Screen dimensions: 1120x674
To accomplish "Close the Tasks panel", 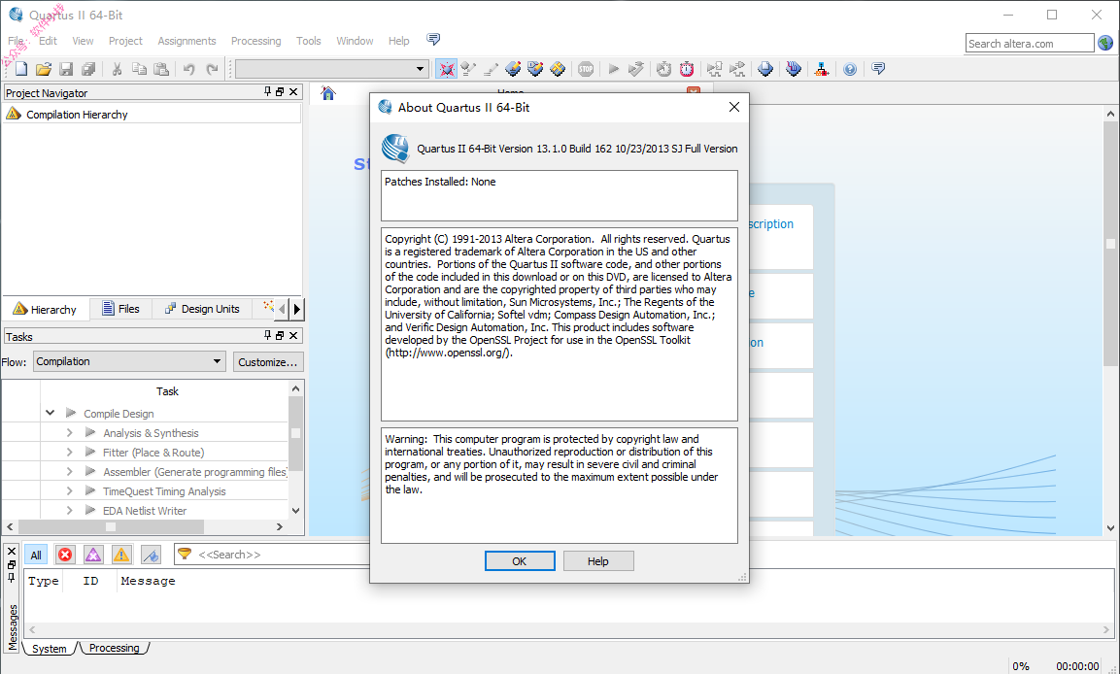I will [x=293, y=335].
